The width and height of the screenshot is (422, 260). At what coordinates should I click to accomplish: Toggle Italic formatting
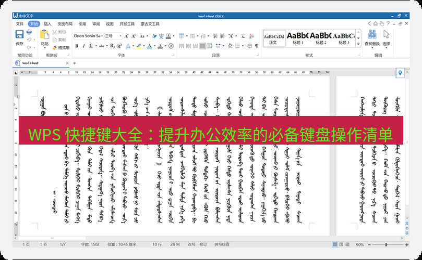[83, 46]
